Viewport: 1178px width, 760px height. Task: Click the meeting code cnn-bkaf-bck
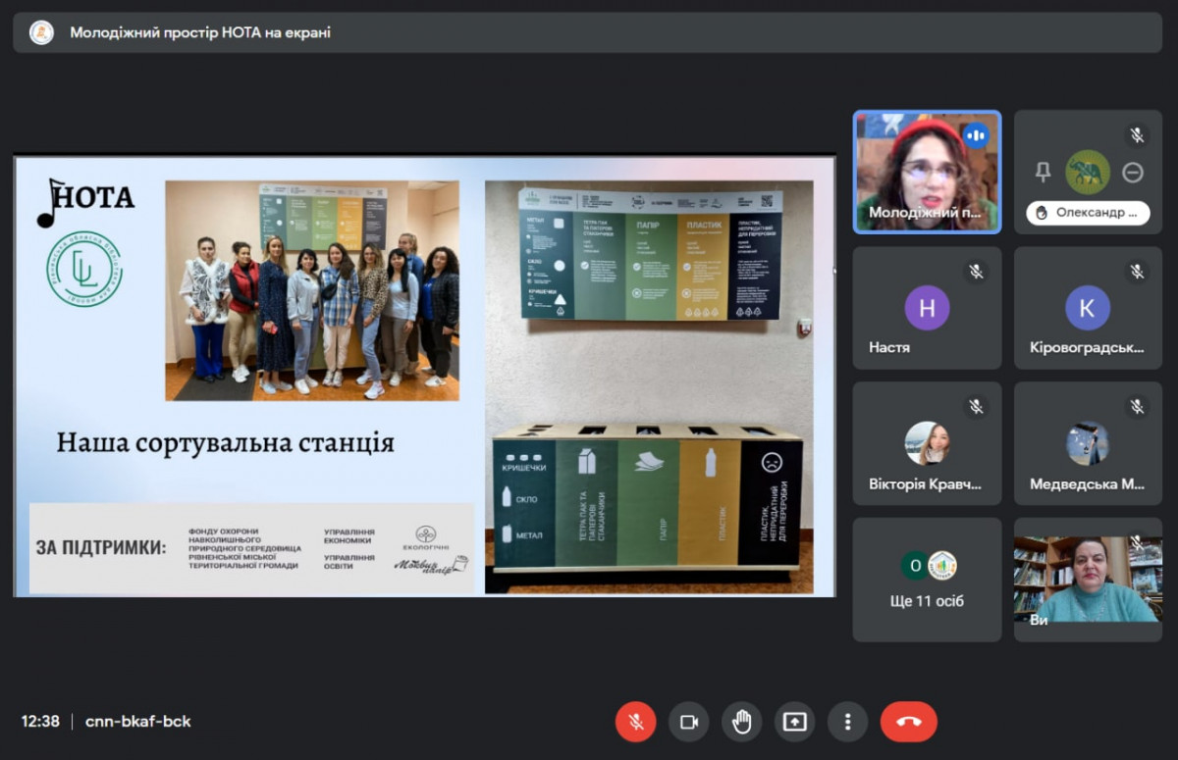pos(138,722)
